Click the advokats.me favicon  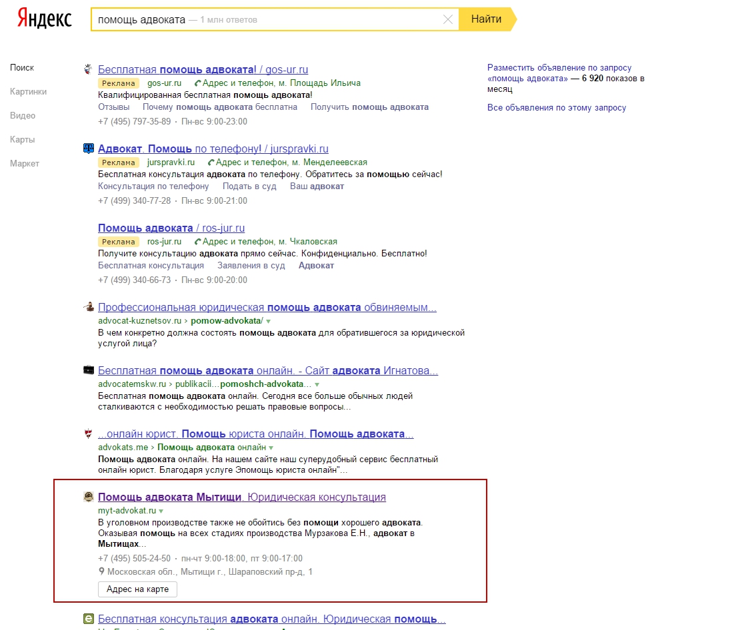pyautogui.click(x=88, y=434)
